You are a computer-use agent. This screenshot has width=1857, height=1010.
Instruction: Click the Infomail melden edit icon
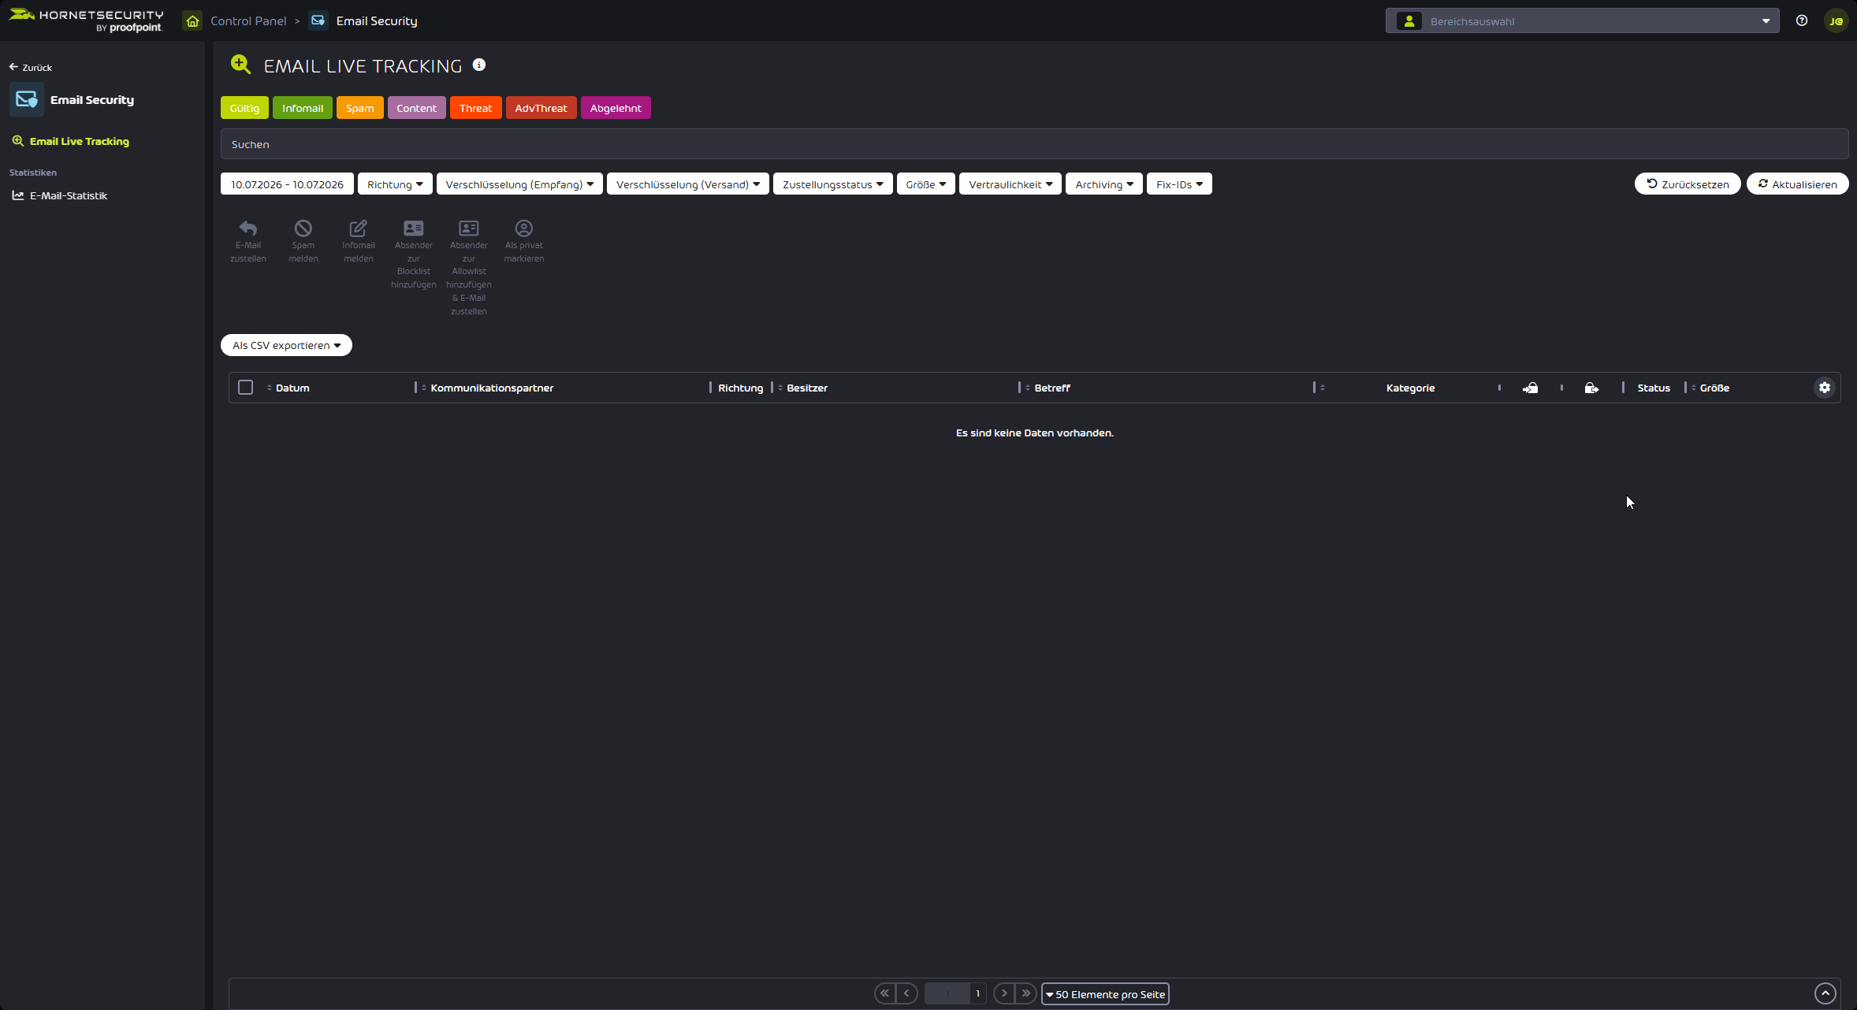(359, 228)
